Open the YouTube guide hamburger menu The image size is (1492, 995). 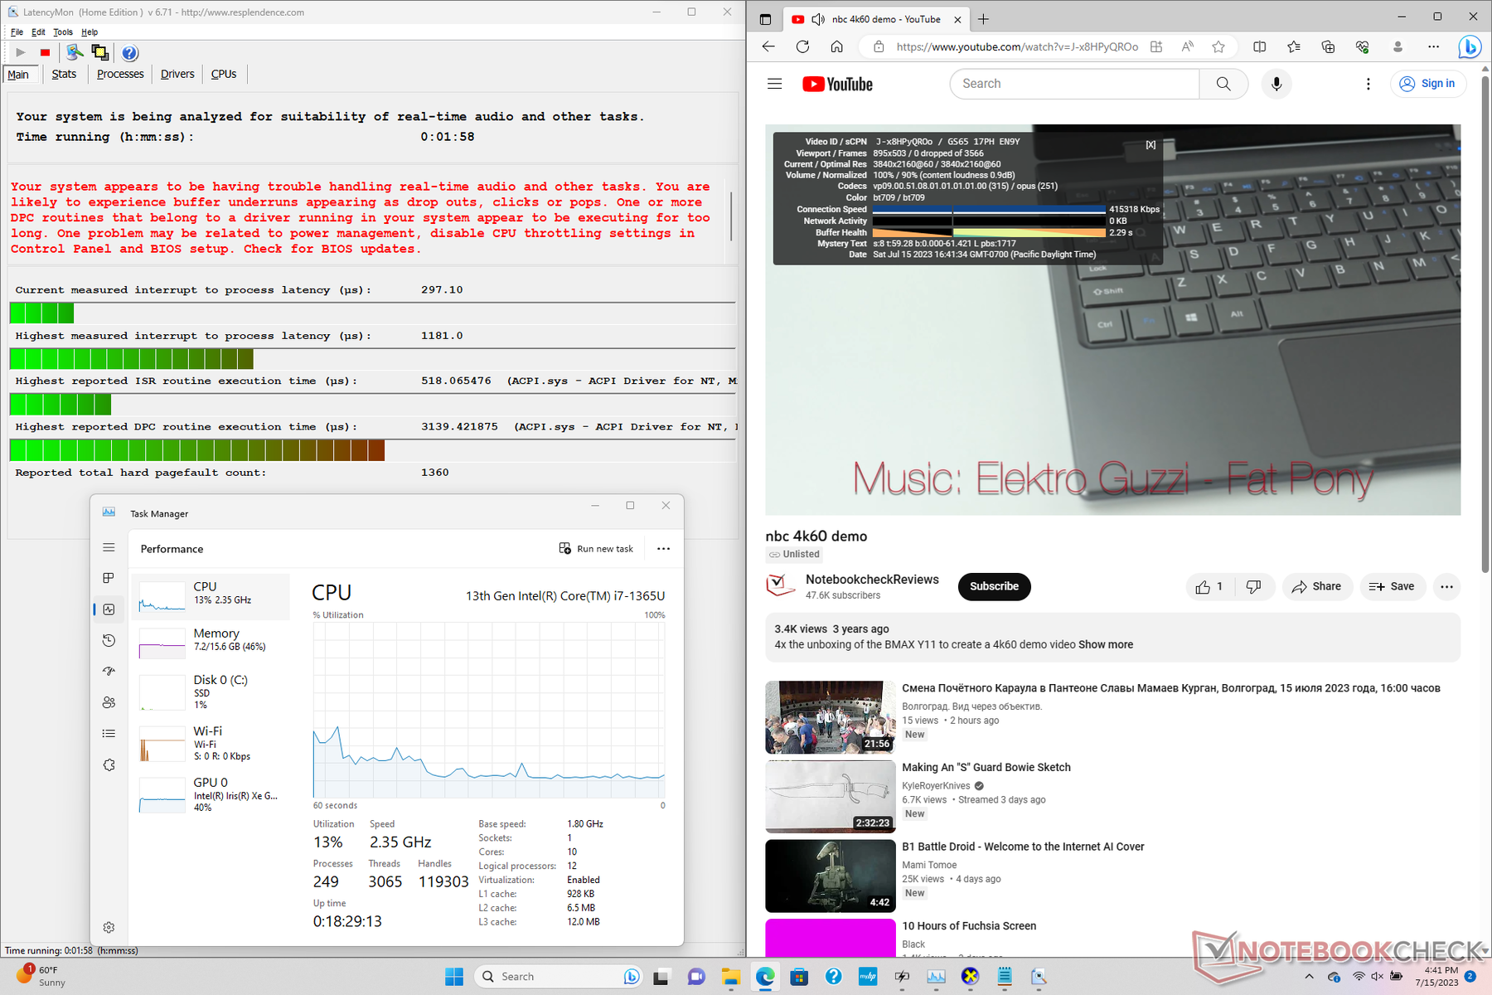tap(775, 84)
